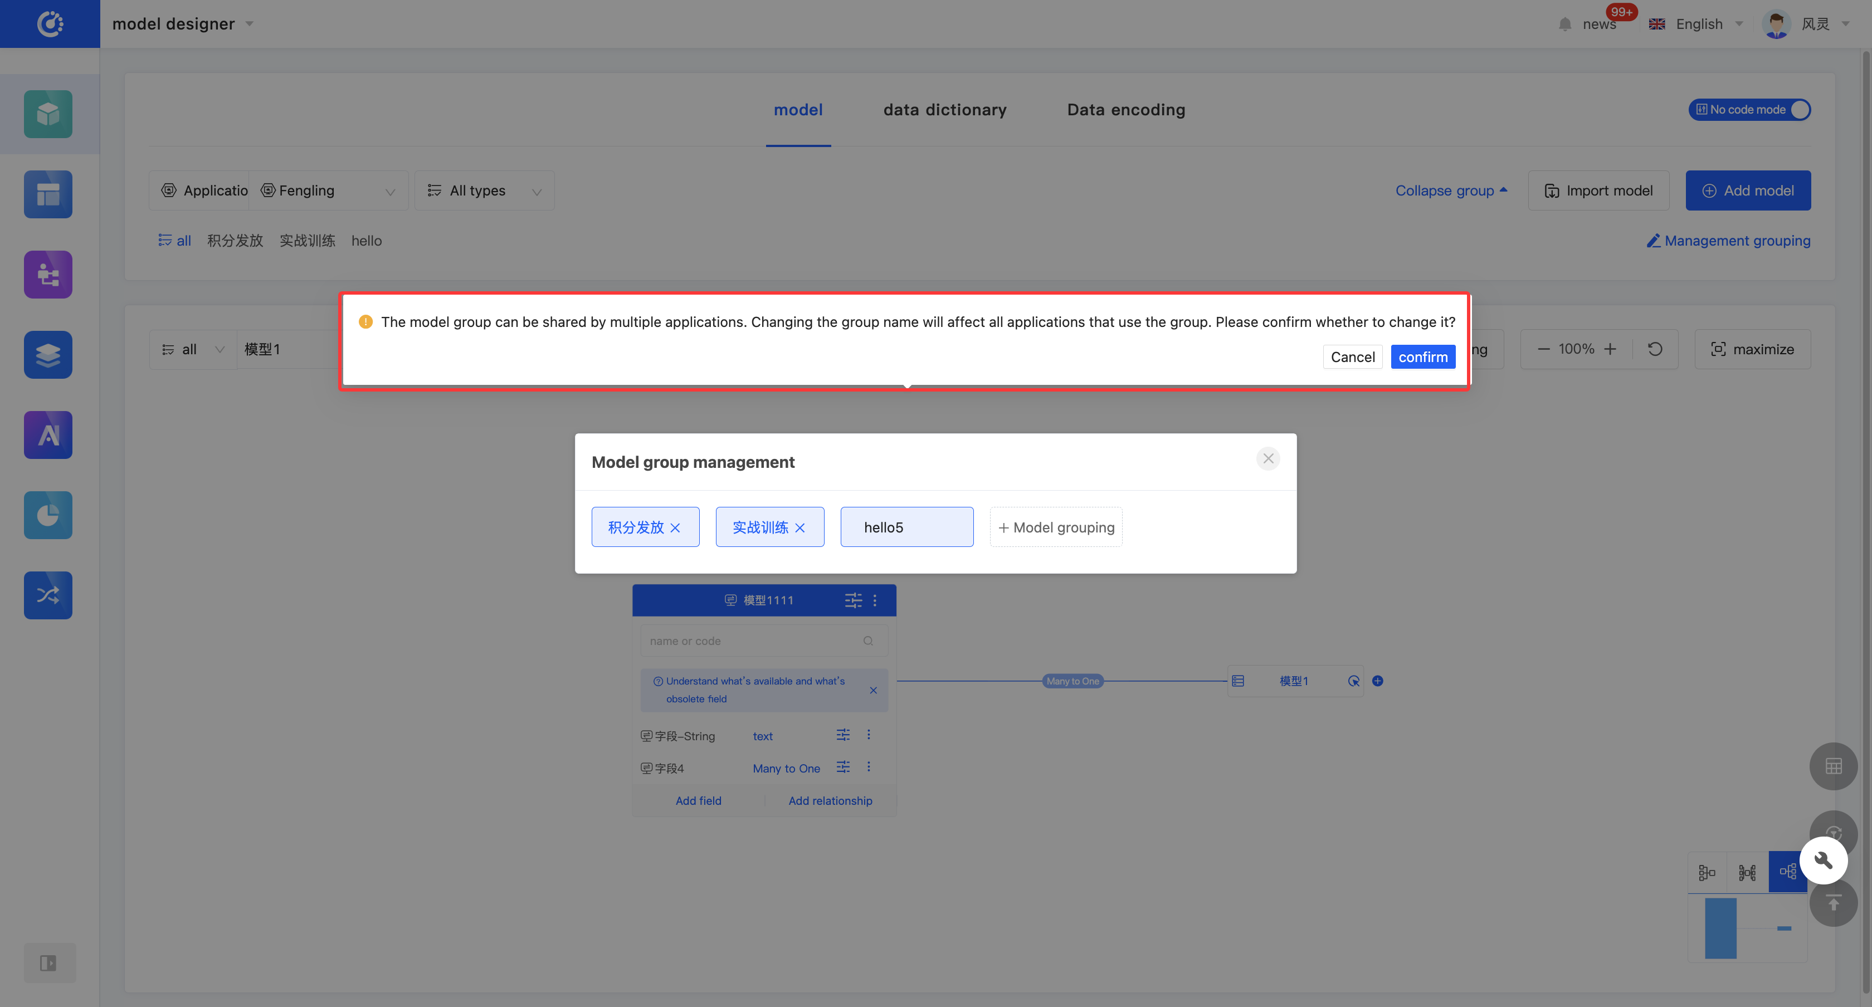The width and height of the screenshot is (1872, 1007).
Task: Expand the Fengling application dropdown
Action: pyautogui.click(x=329, y=190)
